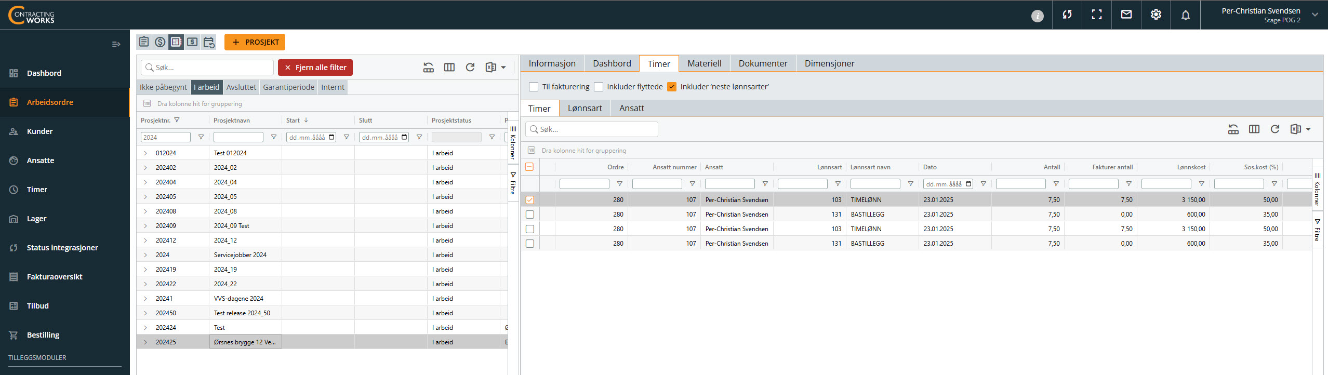Click the sync arrows icon in top bar

[1067, 15]
